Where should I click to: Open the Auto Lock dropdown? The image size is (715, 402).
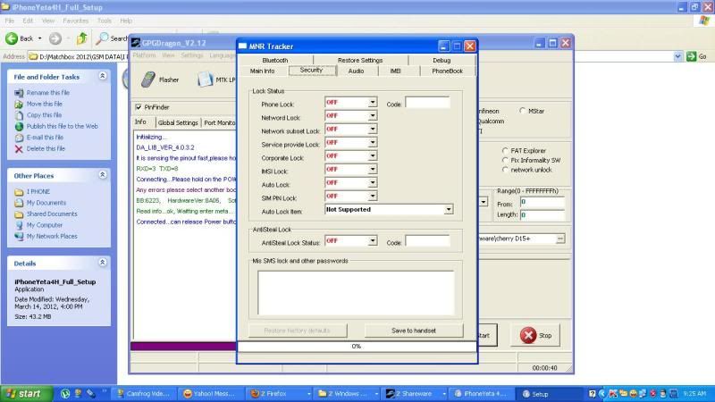pyautogui.click(x=373, y=183)
